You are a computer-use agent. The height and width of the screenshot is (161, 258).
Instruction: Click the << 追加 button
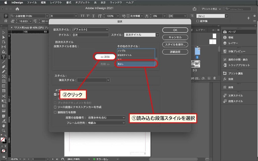click(x=105, y=57)
